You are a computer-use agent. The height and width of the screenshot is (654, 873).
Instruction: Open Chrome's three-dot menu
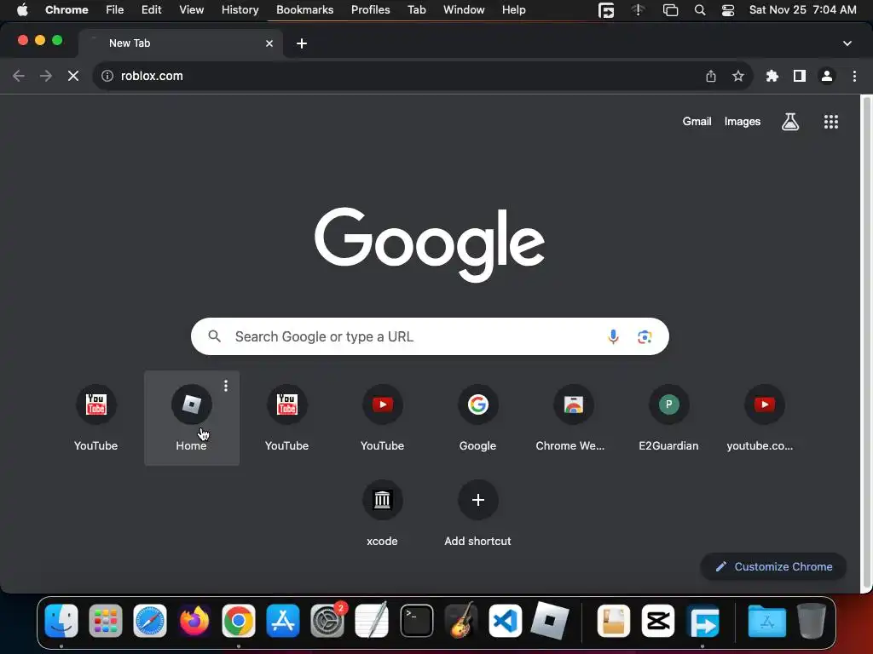(854, 76)
